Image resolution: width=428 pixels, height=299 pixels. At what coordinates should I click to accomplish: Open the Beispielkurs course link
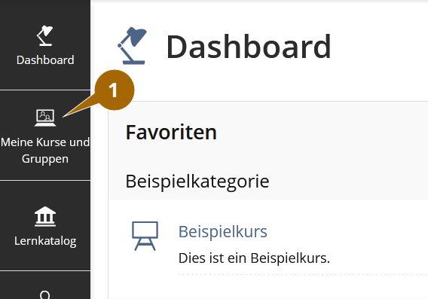coord(223,232)
